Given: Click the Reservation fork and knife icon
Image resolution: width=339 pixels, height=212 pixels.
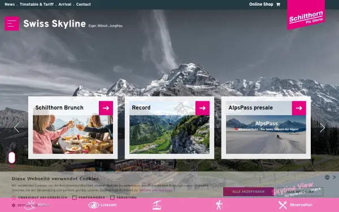Looking at the screenshot, I should pyautogui.click(x=282, y=205).
